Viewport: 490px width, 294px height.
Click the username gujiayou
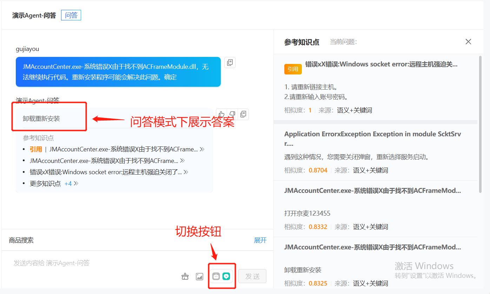[27, 49]
